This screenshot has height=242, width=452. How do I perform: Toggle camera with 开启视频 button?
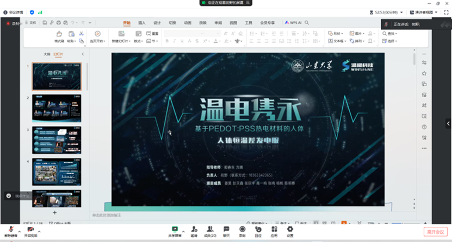pos(30,231)
